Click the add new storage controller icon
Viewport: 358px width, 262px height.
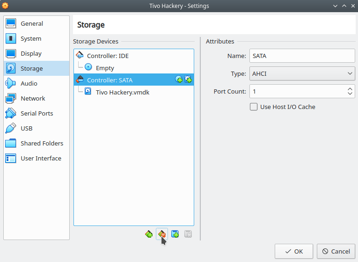point(149,234)
